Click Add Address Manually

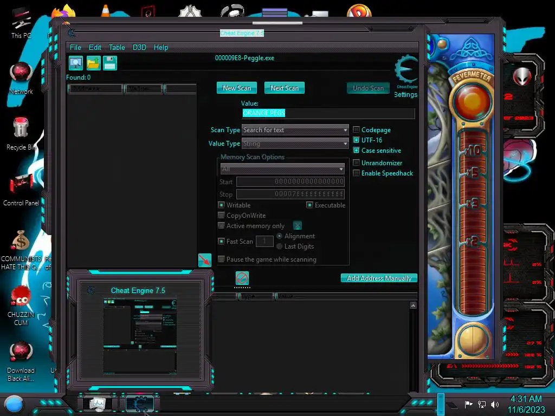click(379, 278)
